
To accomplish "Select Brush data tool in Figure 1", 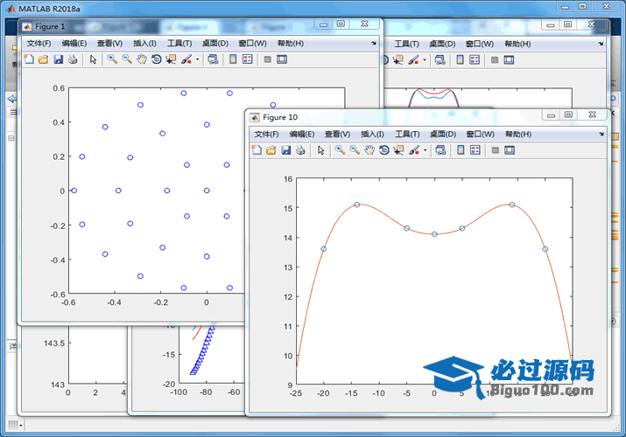I will coord(186,59).
